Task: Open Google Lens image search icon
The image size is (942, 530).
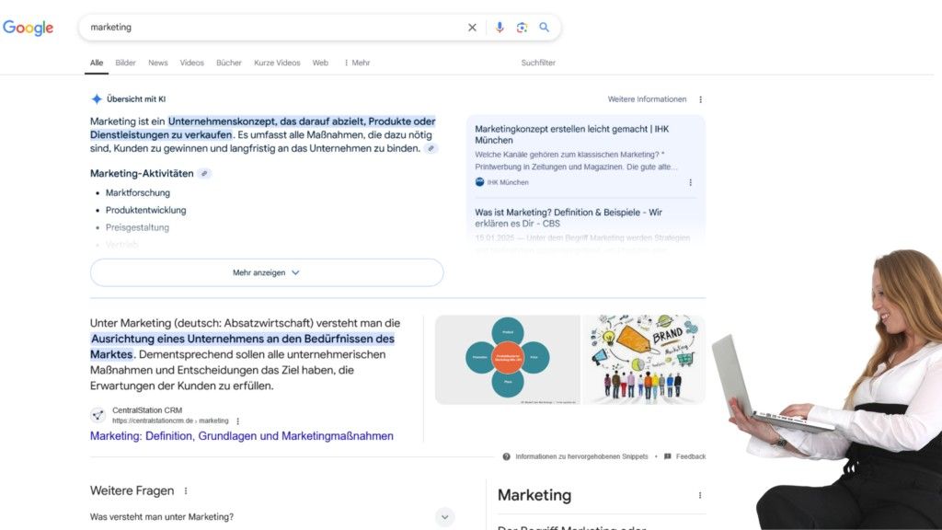Action: (x=522, y=28)
